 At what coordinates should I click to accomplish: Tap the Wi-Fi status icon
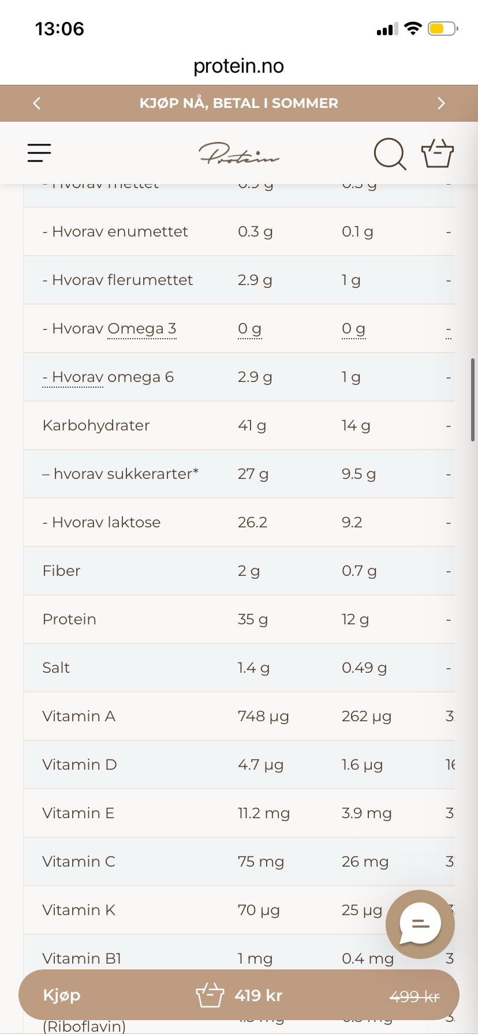click(x=413, y=28)
